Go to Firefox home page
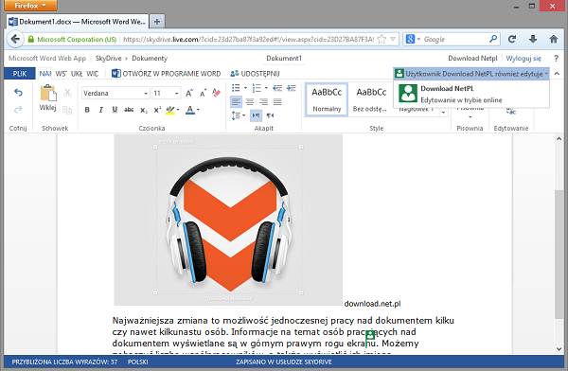Image resolution: width=568 pixels, height=371 pixels. coord(553,39)
